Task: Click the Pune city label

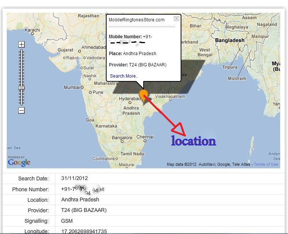Action: pos(98,92)
